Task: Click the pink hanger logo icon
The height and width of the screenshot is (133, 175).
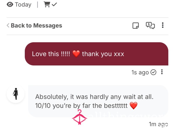Action: click(79, 117)
